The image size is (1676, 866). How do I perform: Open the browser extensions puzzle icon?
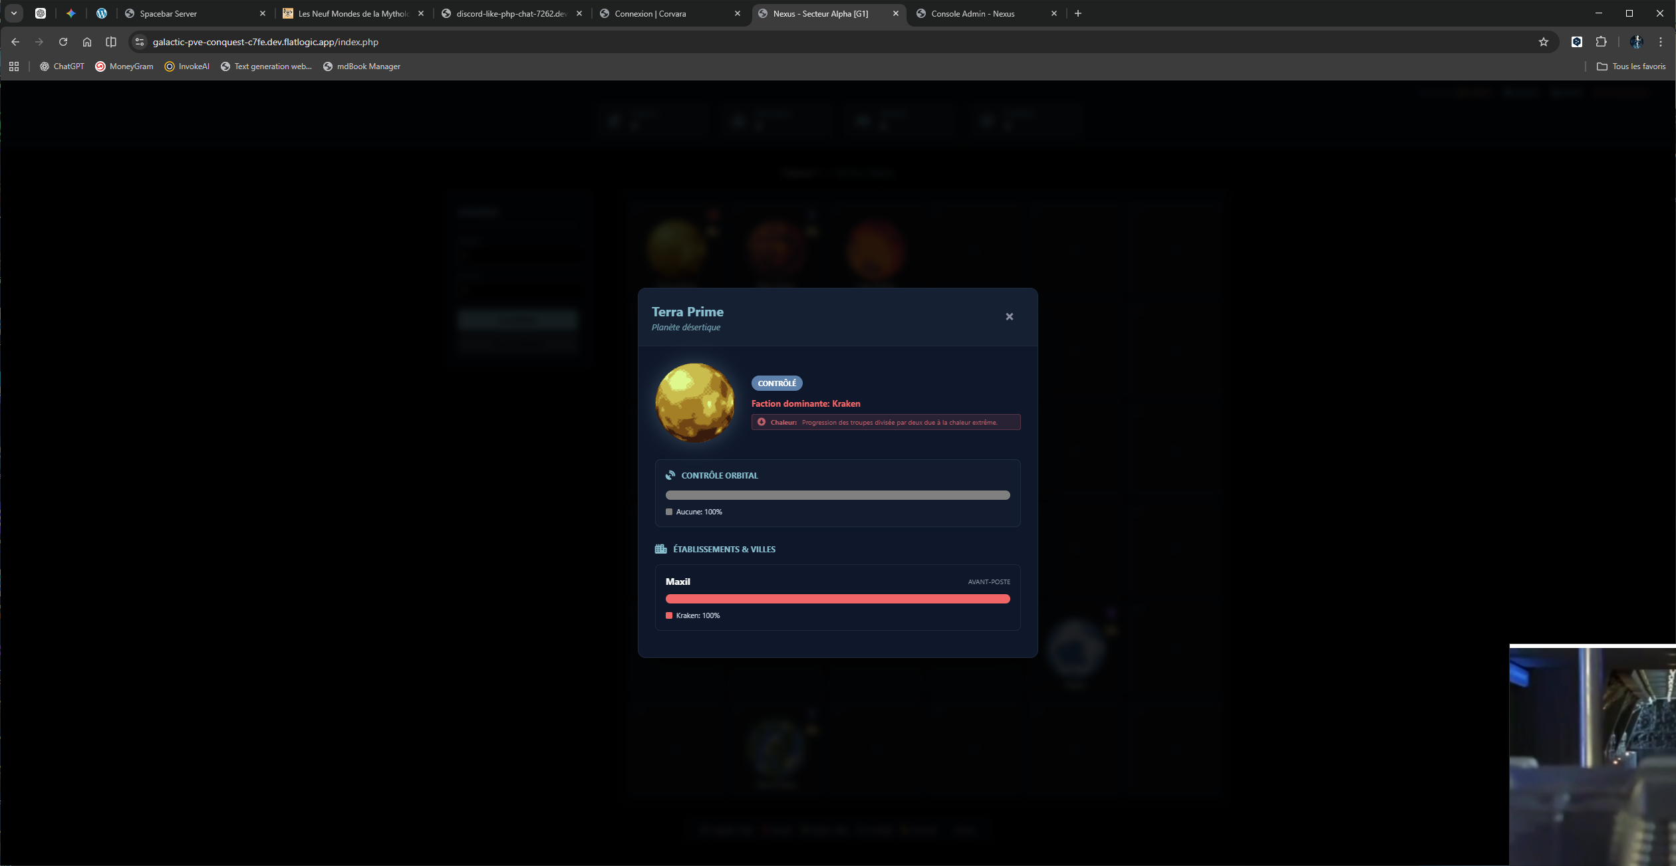point(1601,42)
